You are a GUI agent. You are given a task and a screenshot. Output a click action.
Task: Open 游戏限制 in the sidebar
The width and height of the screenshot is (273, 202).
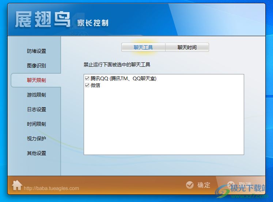[x=37, y=95]
